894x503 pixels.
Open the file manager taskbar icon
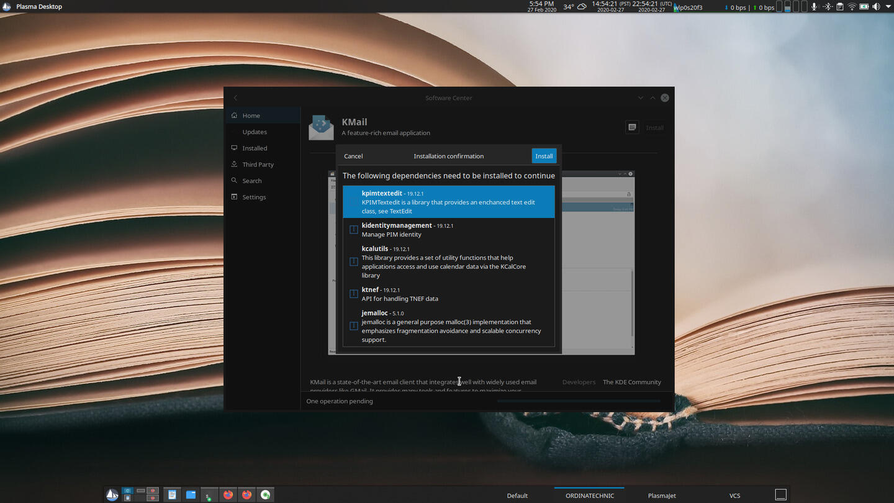[191, 495]
